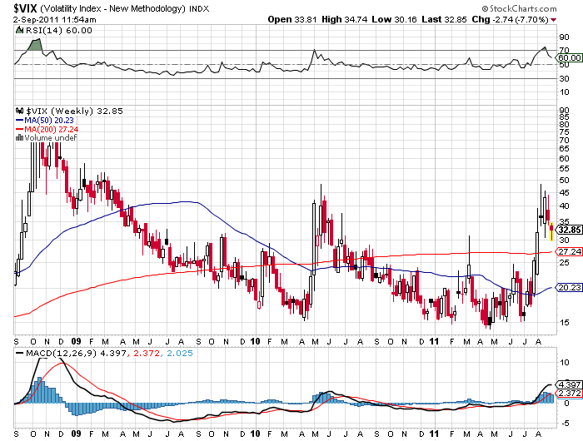Click the 4.397 MACD value tag
Viewport: 583px width, 441px height.
(569, 385)
